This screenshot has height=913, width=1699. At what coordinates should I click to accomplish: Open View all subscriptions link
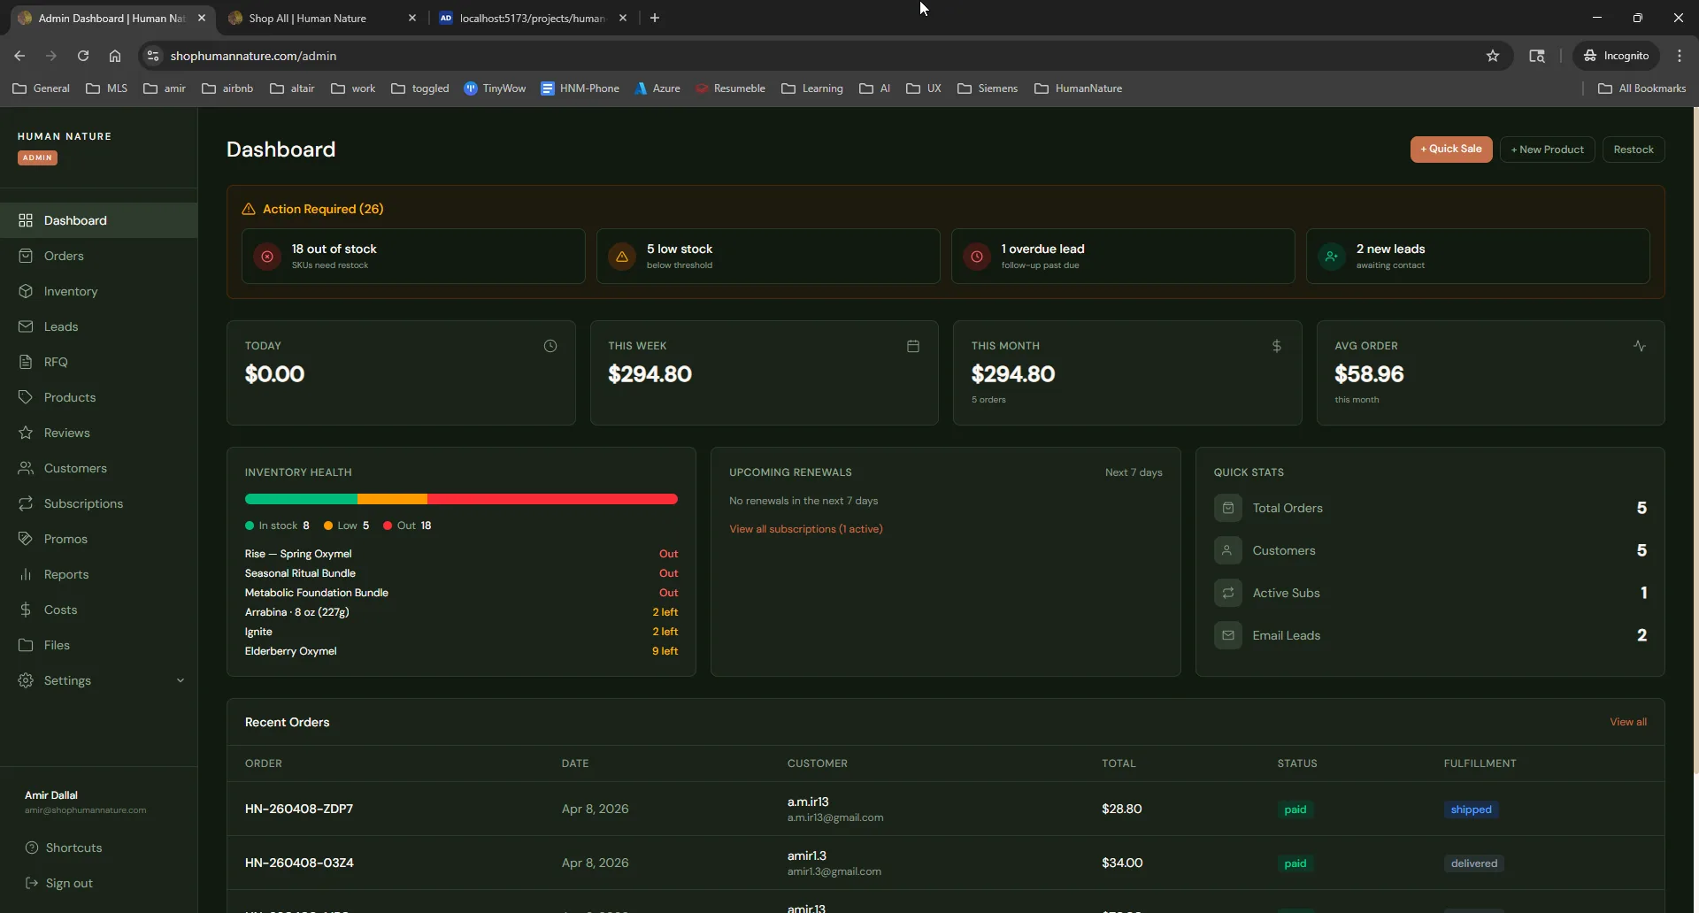pos(806,529)
